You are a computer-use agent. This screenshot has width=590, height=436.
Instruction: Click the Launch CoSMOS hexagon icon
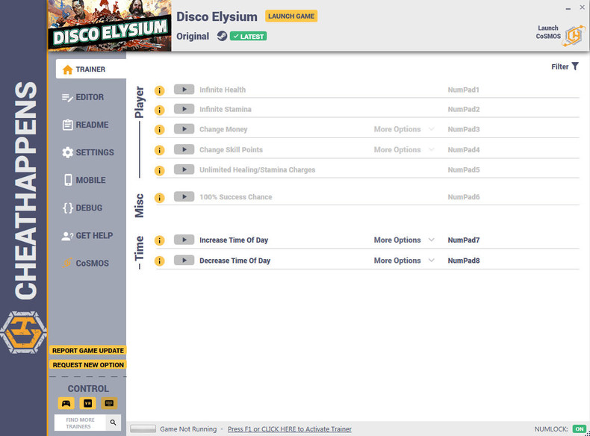(574, 36)
